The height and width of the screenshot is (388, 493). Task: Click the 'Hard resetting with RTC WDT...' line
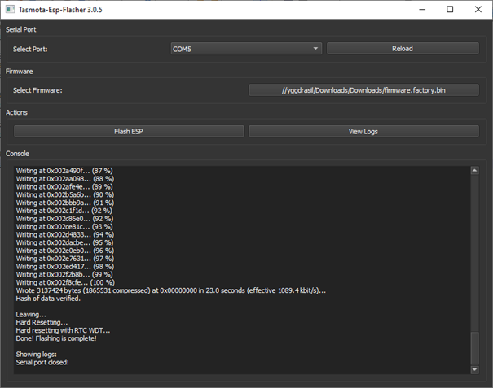[64, 330]
